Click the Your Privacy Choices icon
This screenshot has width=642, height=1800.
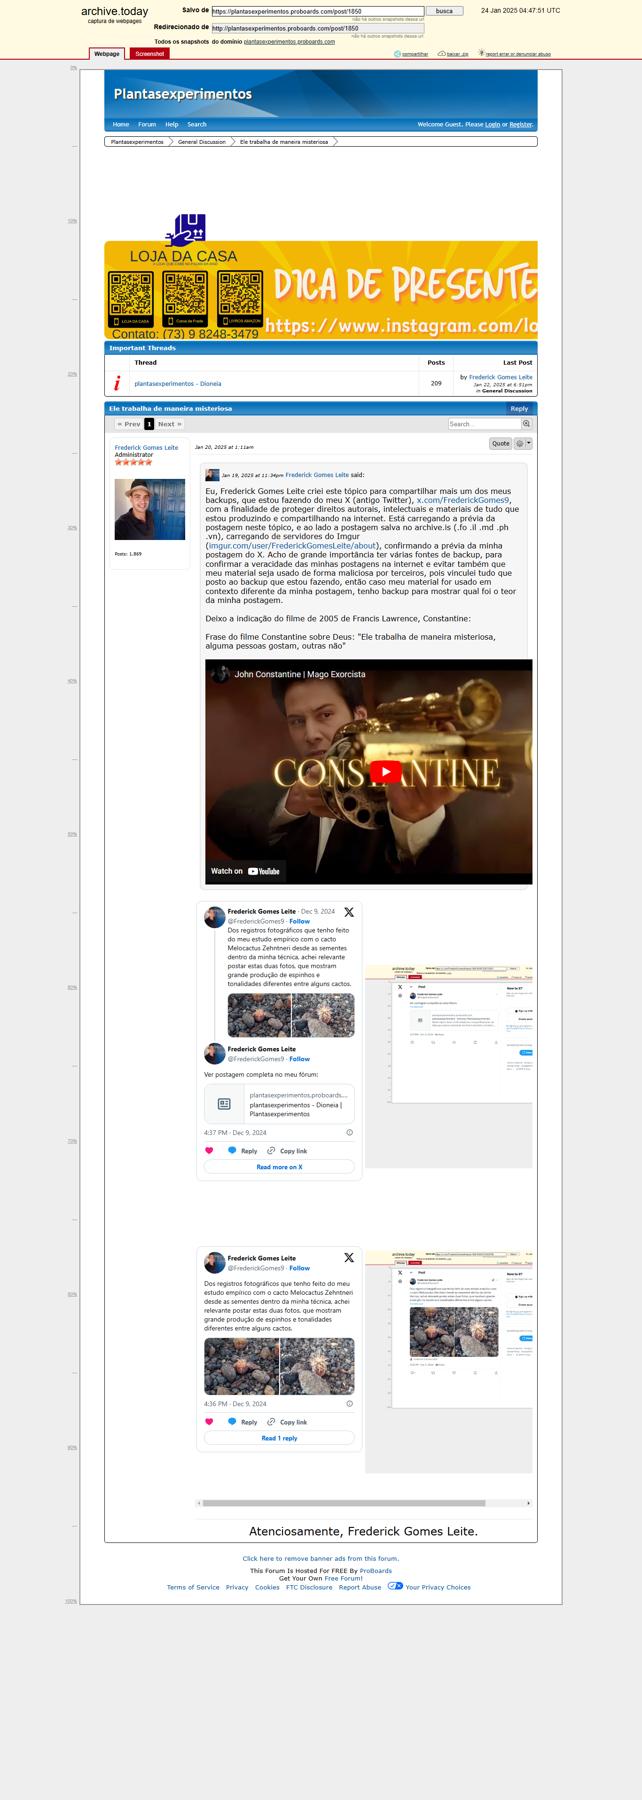[x=395, y=1586]
